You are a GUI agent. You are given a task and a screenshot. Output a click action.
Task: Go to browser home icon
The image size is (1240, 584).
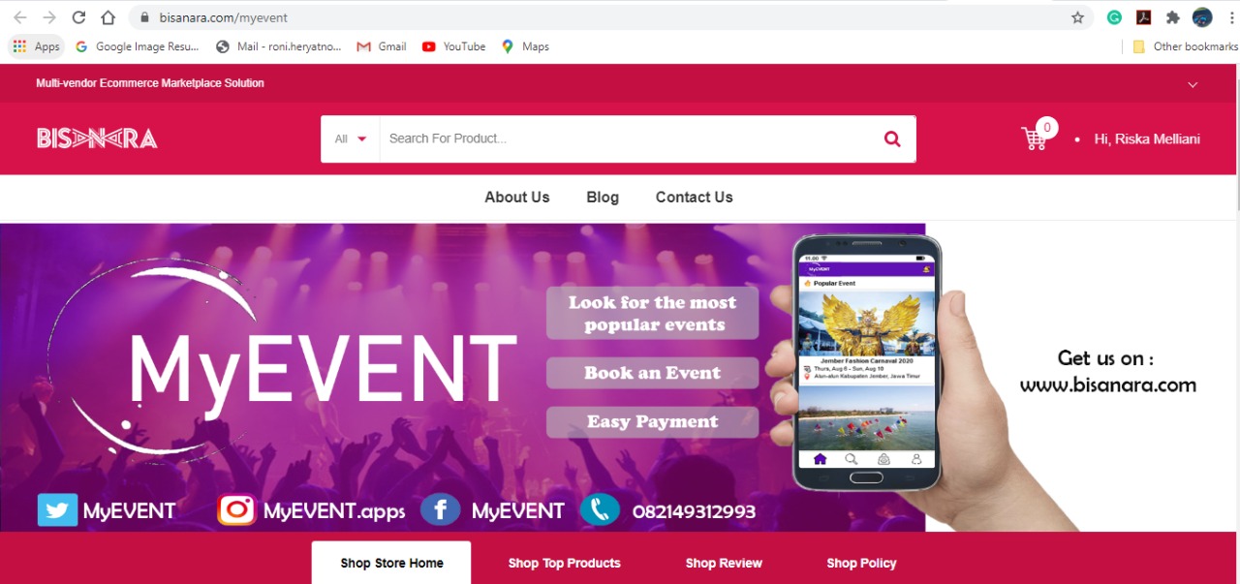(x=108, y=17)
